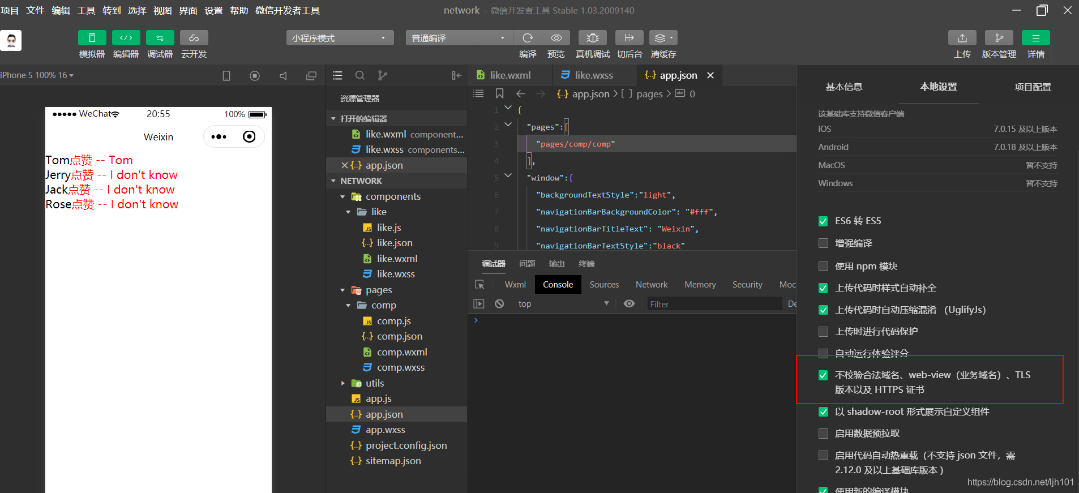
Task: Open the 文件 menu
Action: tap(35, 10)
